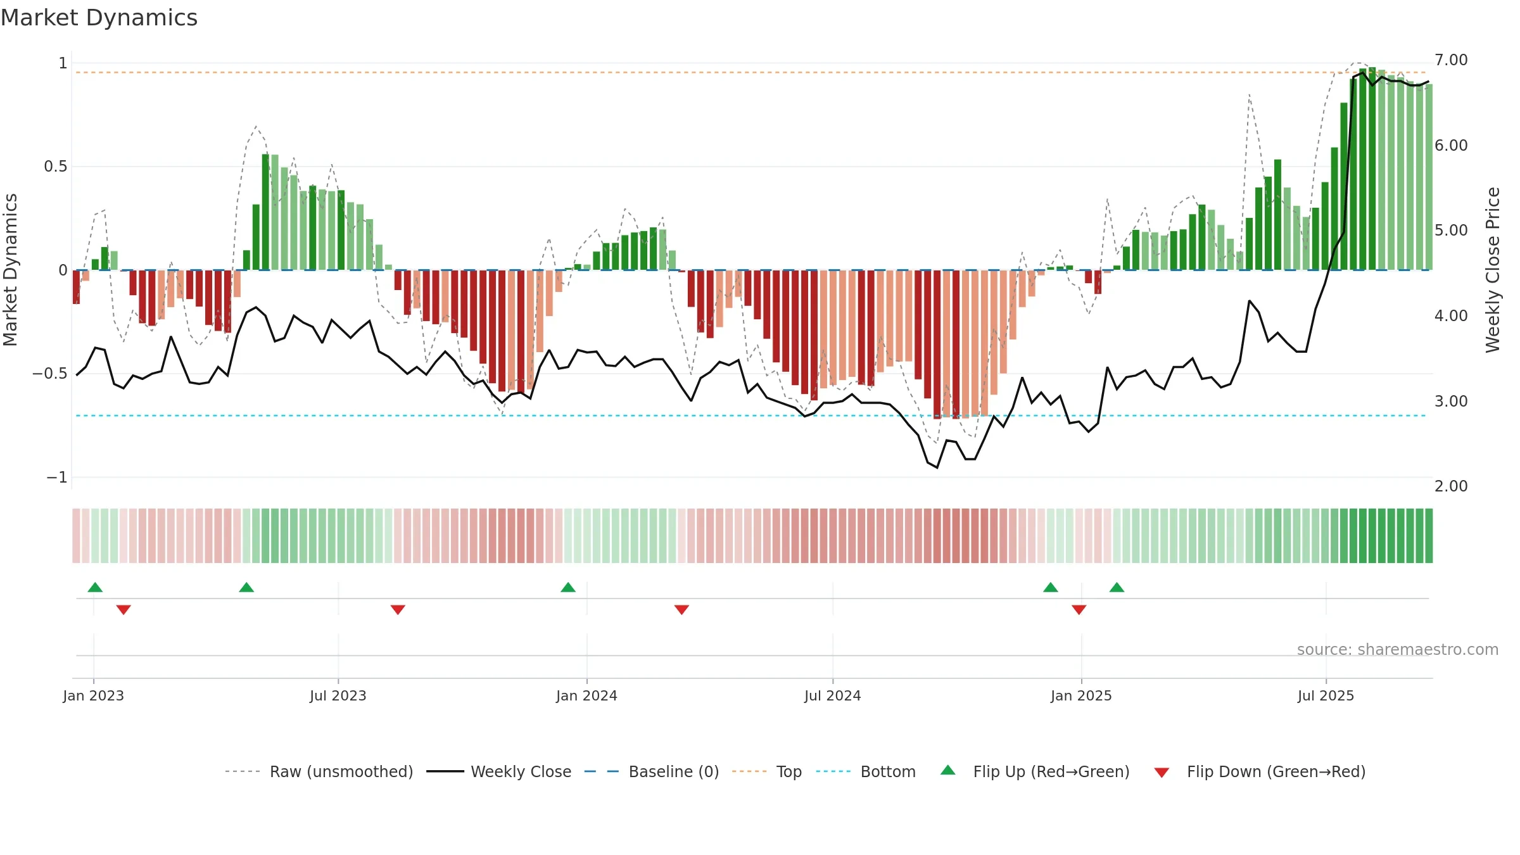Select the red flip-down triangle at Jan 2025
The image size is (1520, 855).
(1079, 610)
